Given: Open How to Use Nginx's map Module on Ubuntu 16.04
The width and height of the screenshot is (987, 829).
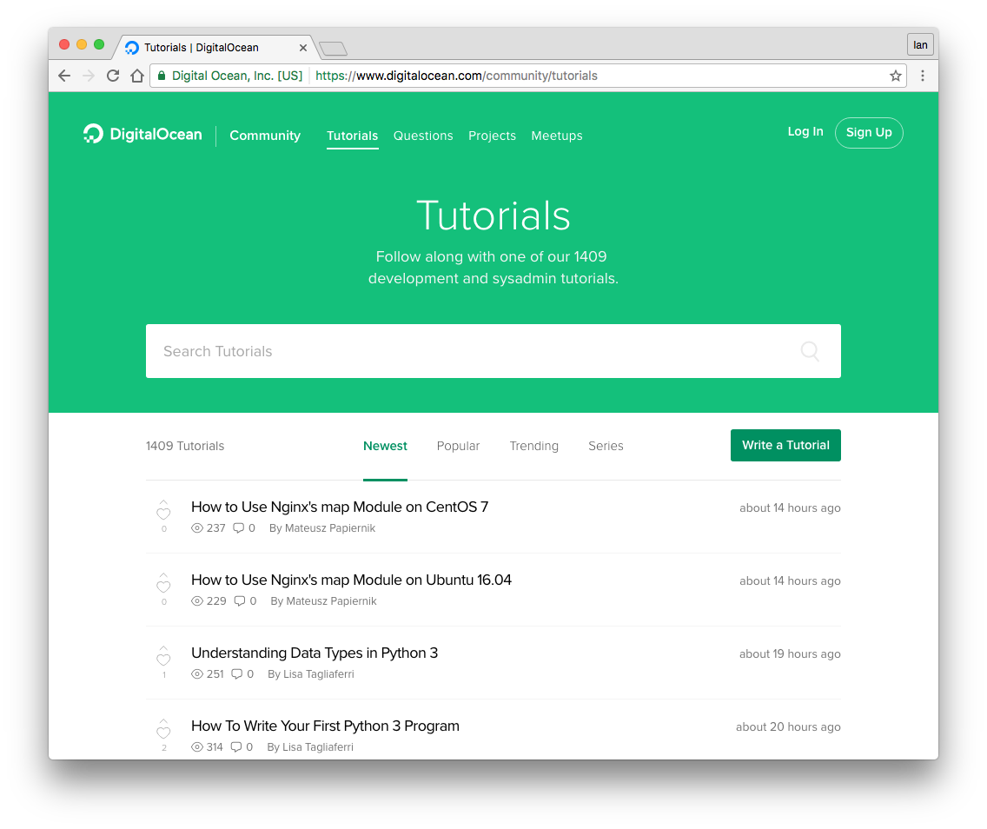Looking at the screenshot, I should click(x=351, y=580).
